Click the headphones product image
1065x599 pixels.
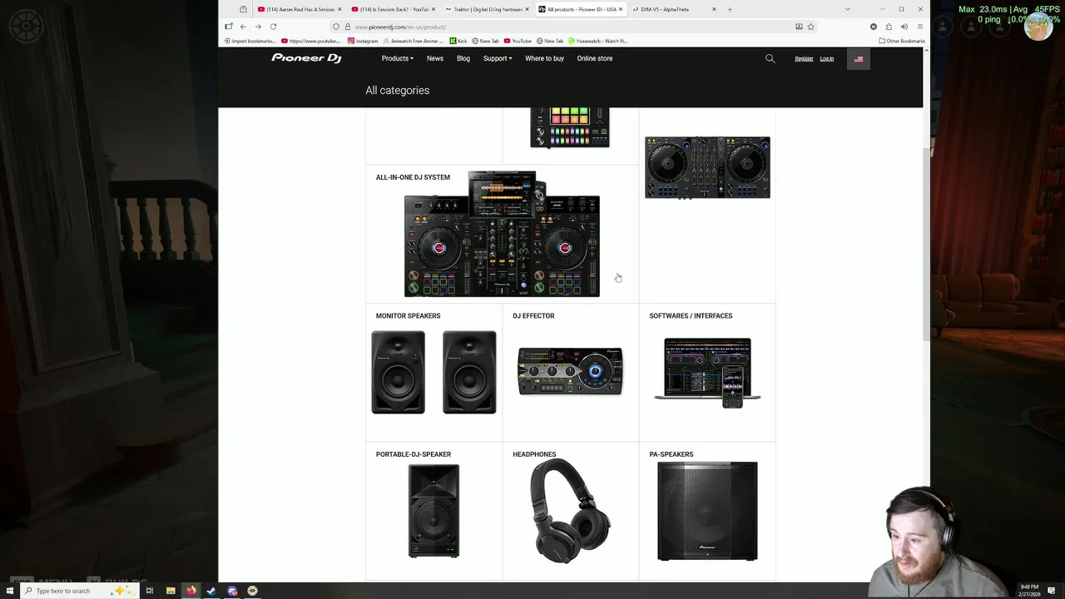point(570,511)
